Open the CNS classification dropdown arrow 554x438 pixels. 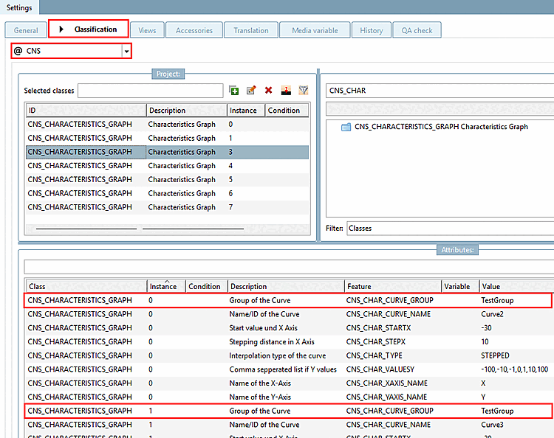pos(126,52)
